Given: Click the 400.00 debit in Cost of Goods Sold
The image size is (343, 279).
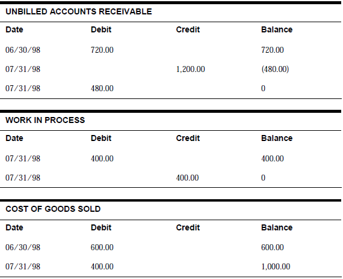Looking at the screenshot, I should click(x=102, y=266).
